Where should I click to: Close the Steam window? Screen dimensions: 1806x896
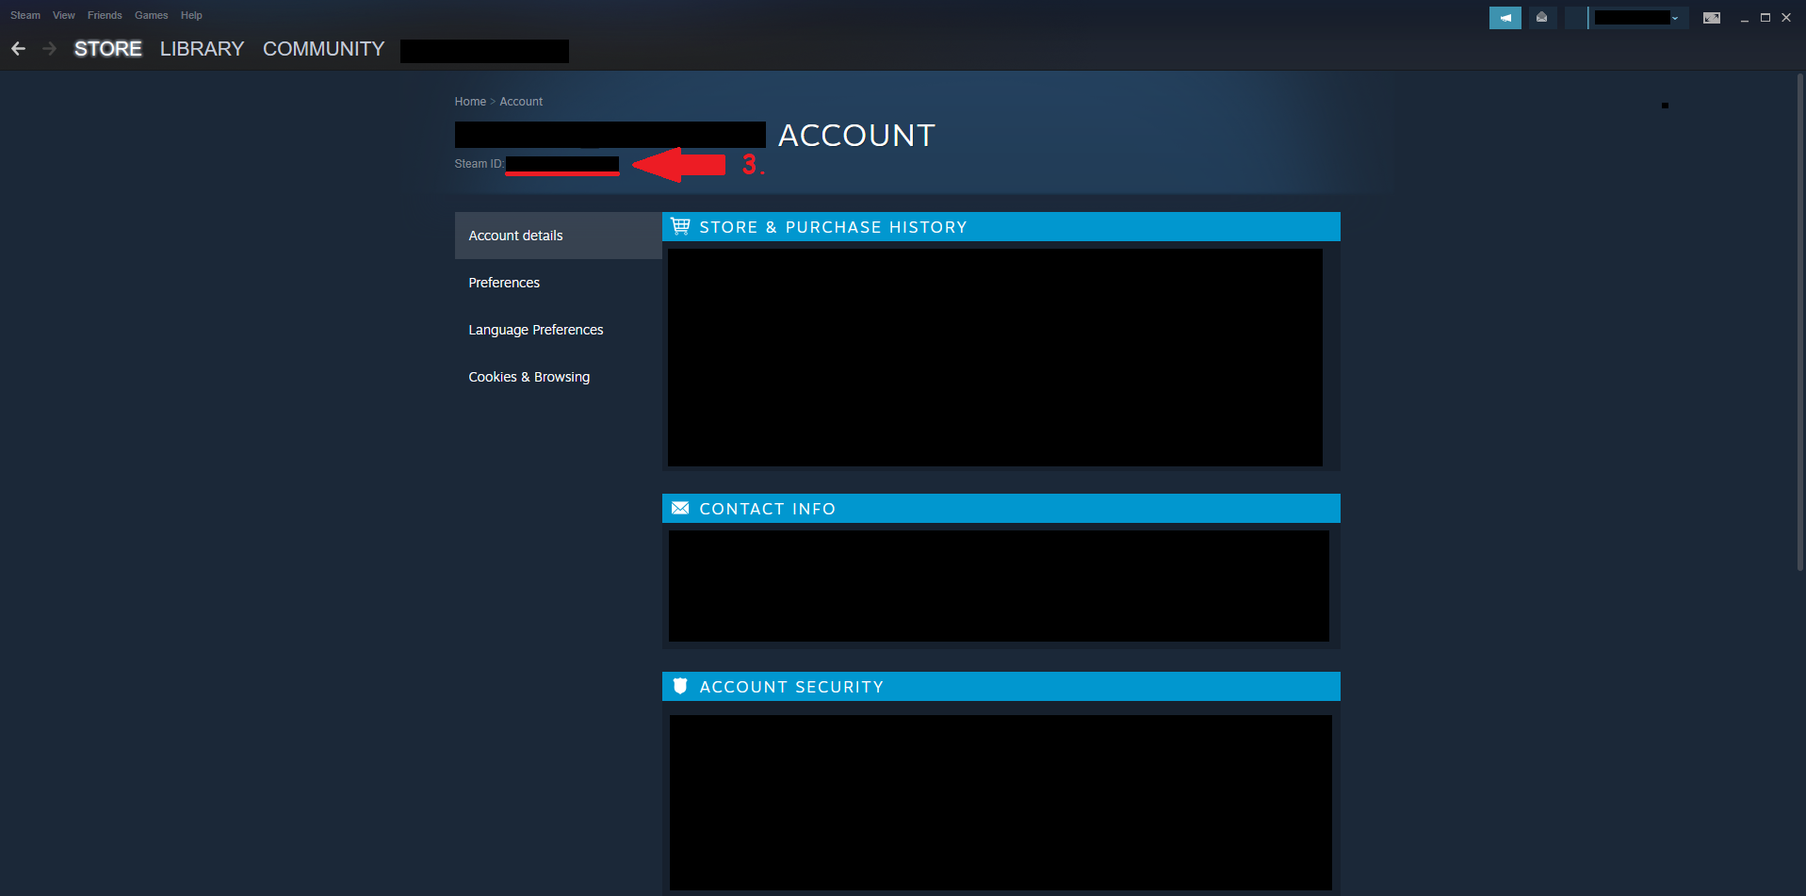1786,18
